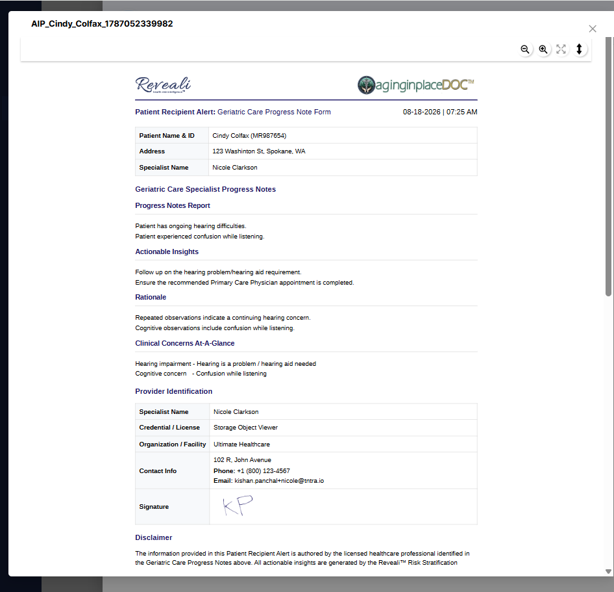
Task: Select the address '123 Washinton St, Spokane, WA'
Action: click(259, 151)
